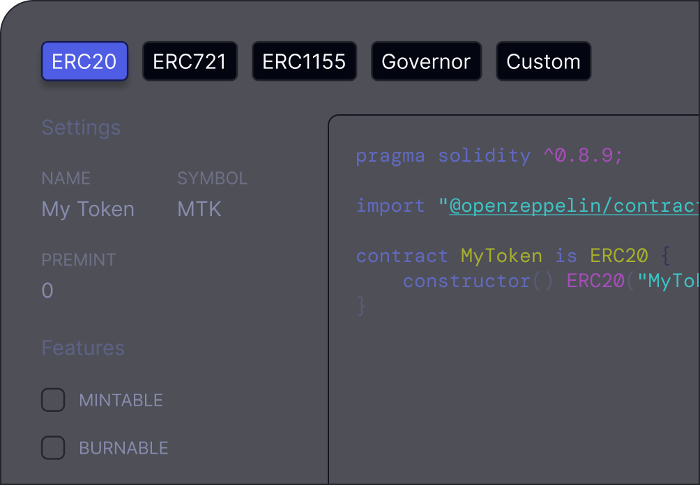Click the pragma solidity line in code
Screen dimensions: 700x485
(489, 155)
